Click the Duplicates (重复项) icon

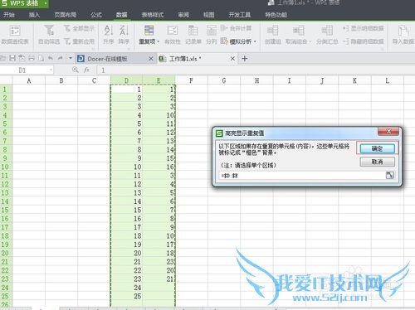tap(149, 31)
